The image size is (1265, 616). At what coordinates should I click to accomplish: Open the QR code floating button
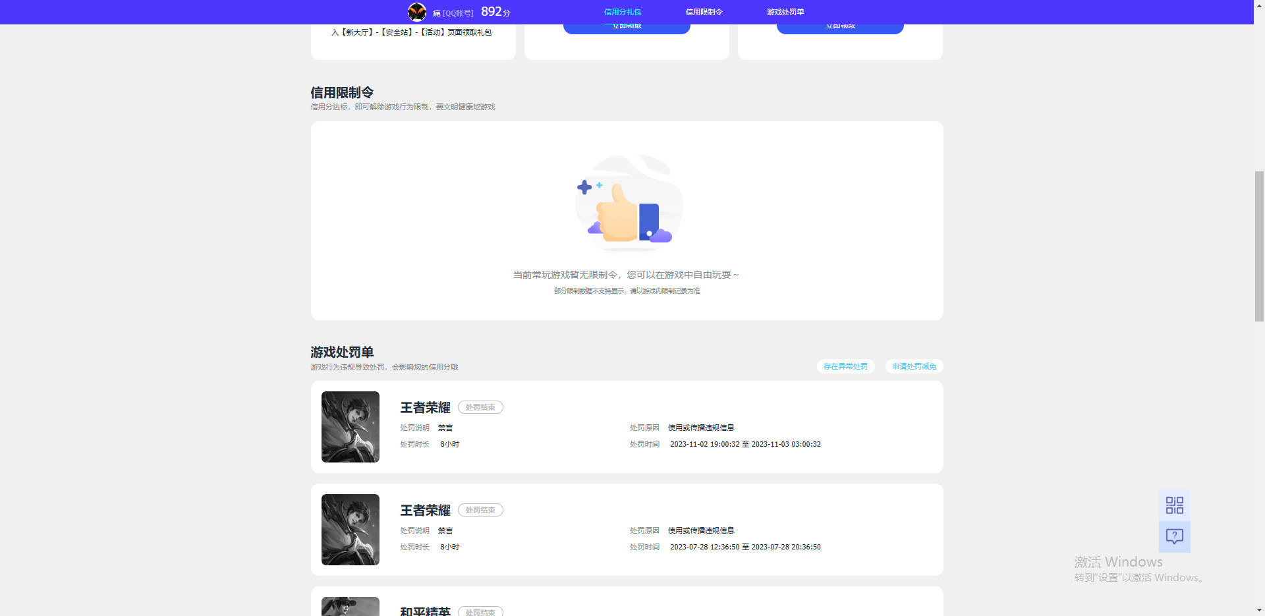[x=1175, y=505]
